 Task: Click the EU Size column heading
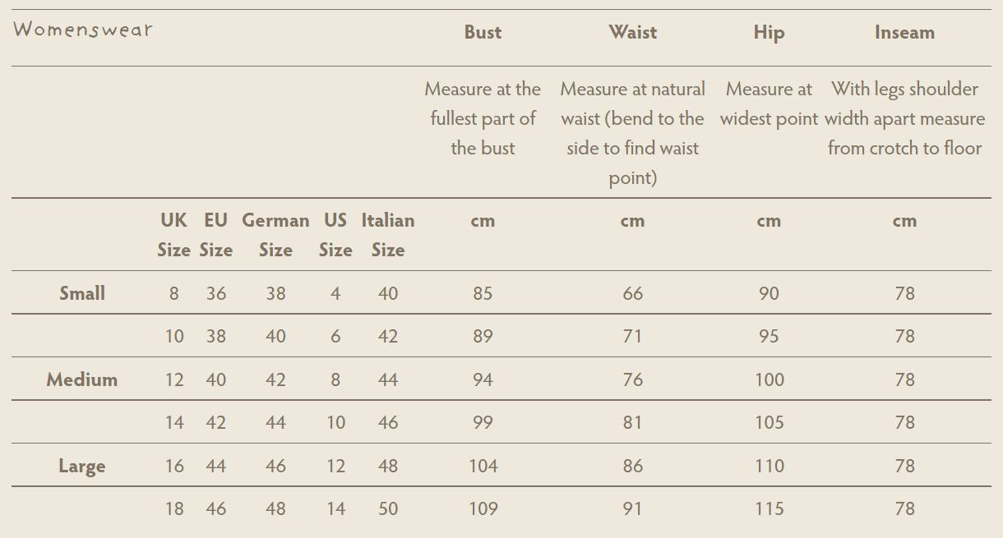click(x=216, y=235)
